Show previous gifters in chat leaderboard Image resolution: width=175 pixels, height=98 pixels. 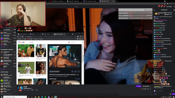pyautogui.click(x=154, y=14)
